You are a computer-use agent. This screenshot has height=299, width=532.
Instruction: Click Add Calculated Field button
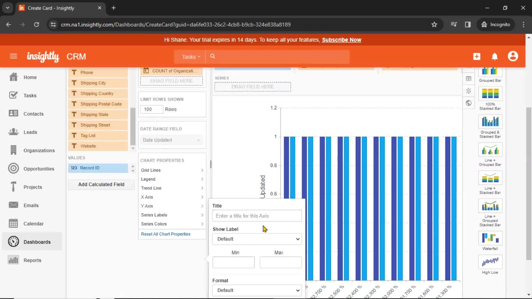point(101,184)
